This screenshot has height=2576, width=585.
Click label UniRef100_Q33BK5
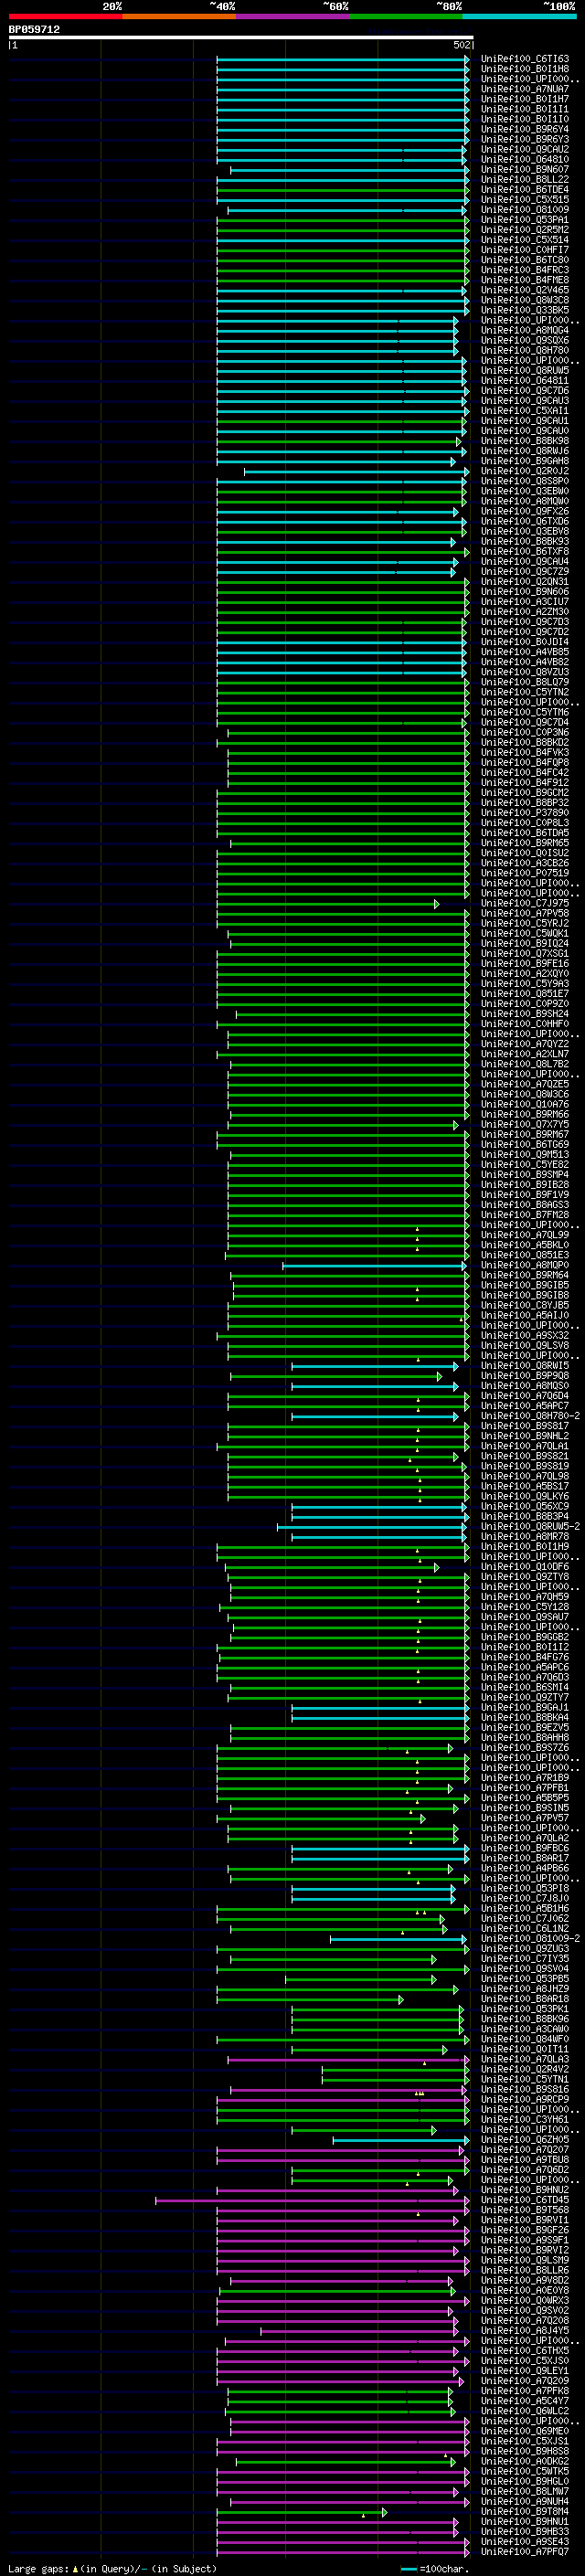(x=524, y=310)
